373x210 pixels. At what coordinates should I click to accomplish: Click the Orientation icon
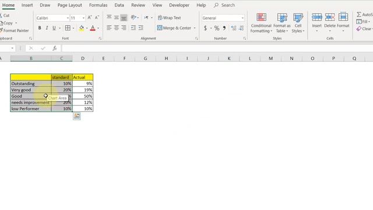(x=133, y=17)
